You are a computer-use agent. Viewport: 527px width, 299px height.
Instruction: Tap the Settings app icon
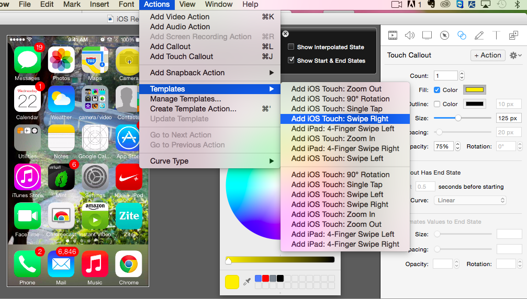point(95,177)
